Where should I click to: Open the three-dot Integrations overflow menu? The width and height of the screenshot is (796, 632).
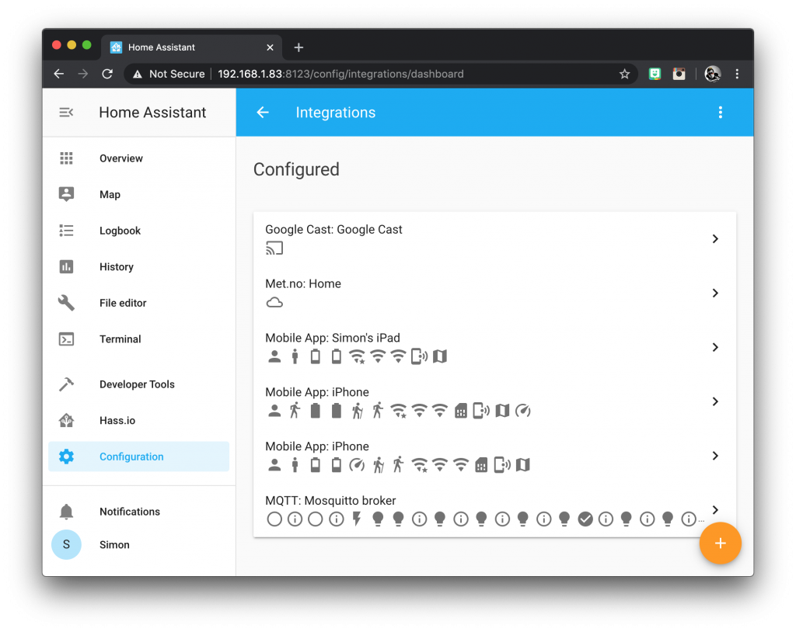(720, 113)
